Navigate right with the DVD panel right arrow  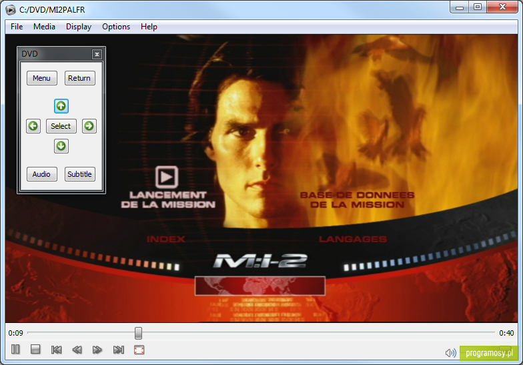tap(89, 126)
